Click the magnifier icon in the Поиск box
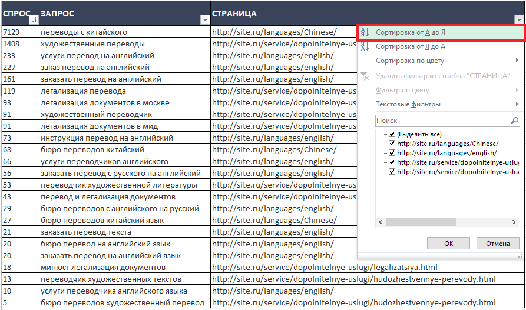 [514, 121]
